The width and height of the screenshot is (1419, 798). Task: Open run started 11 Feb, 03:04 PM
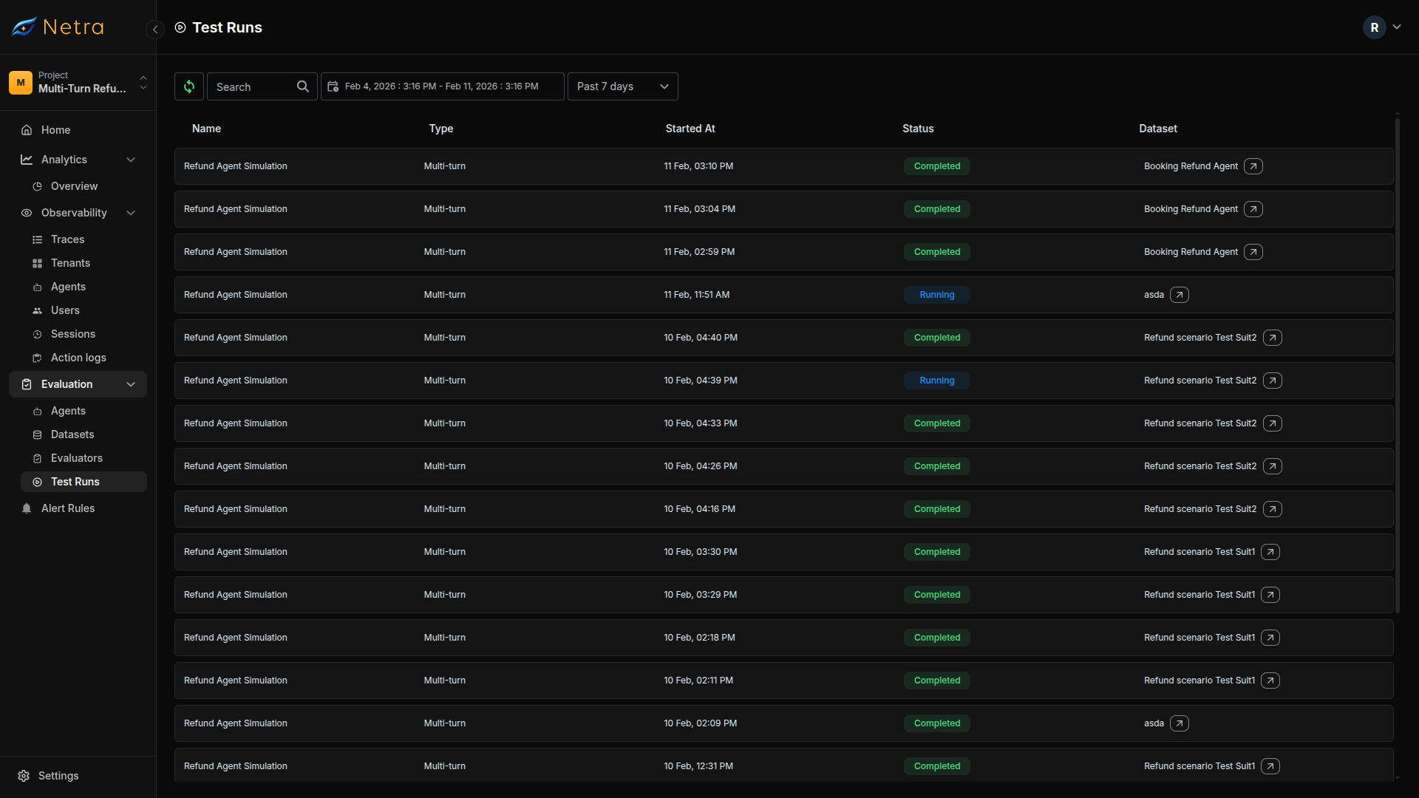783,209
